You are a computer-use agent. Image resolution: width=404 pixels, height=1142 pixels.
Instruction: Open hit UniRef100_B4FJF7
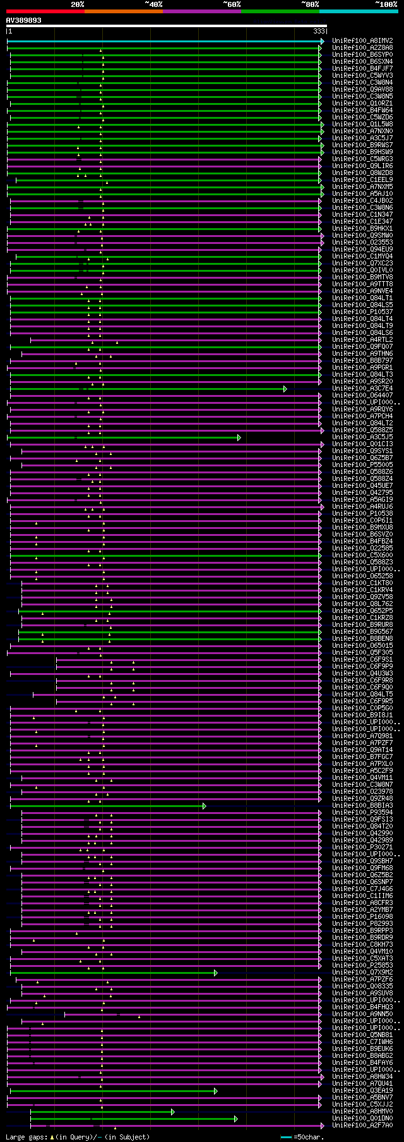click(362, 69)
